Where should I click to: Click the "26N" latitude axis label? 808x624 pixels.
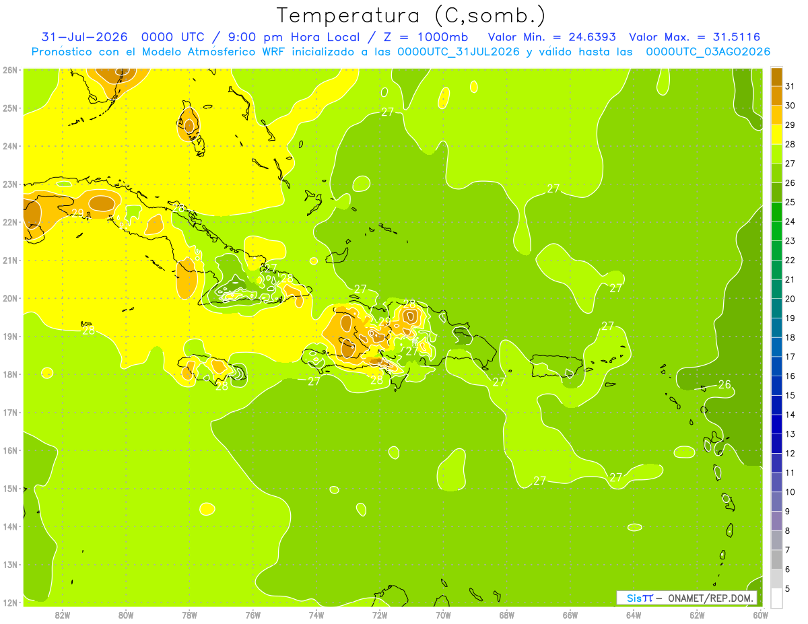coord(10,70)
